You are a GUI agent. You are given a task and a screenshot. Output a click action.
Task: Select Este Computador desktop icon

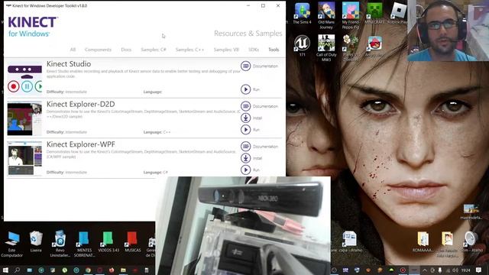click(12, 244)
